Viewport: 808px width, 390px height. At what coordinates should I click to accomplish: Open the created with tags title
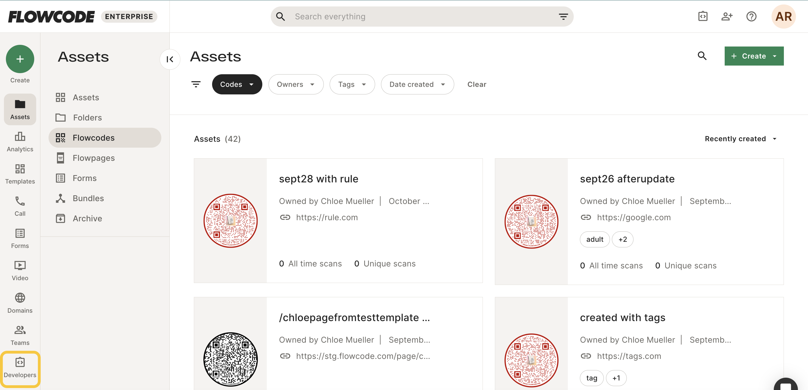[622, 318]
